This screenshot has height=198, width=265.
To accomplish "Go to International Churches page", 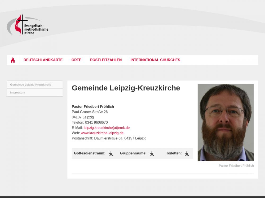I will point(155,60).
